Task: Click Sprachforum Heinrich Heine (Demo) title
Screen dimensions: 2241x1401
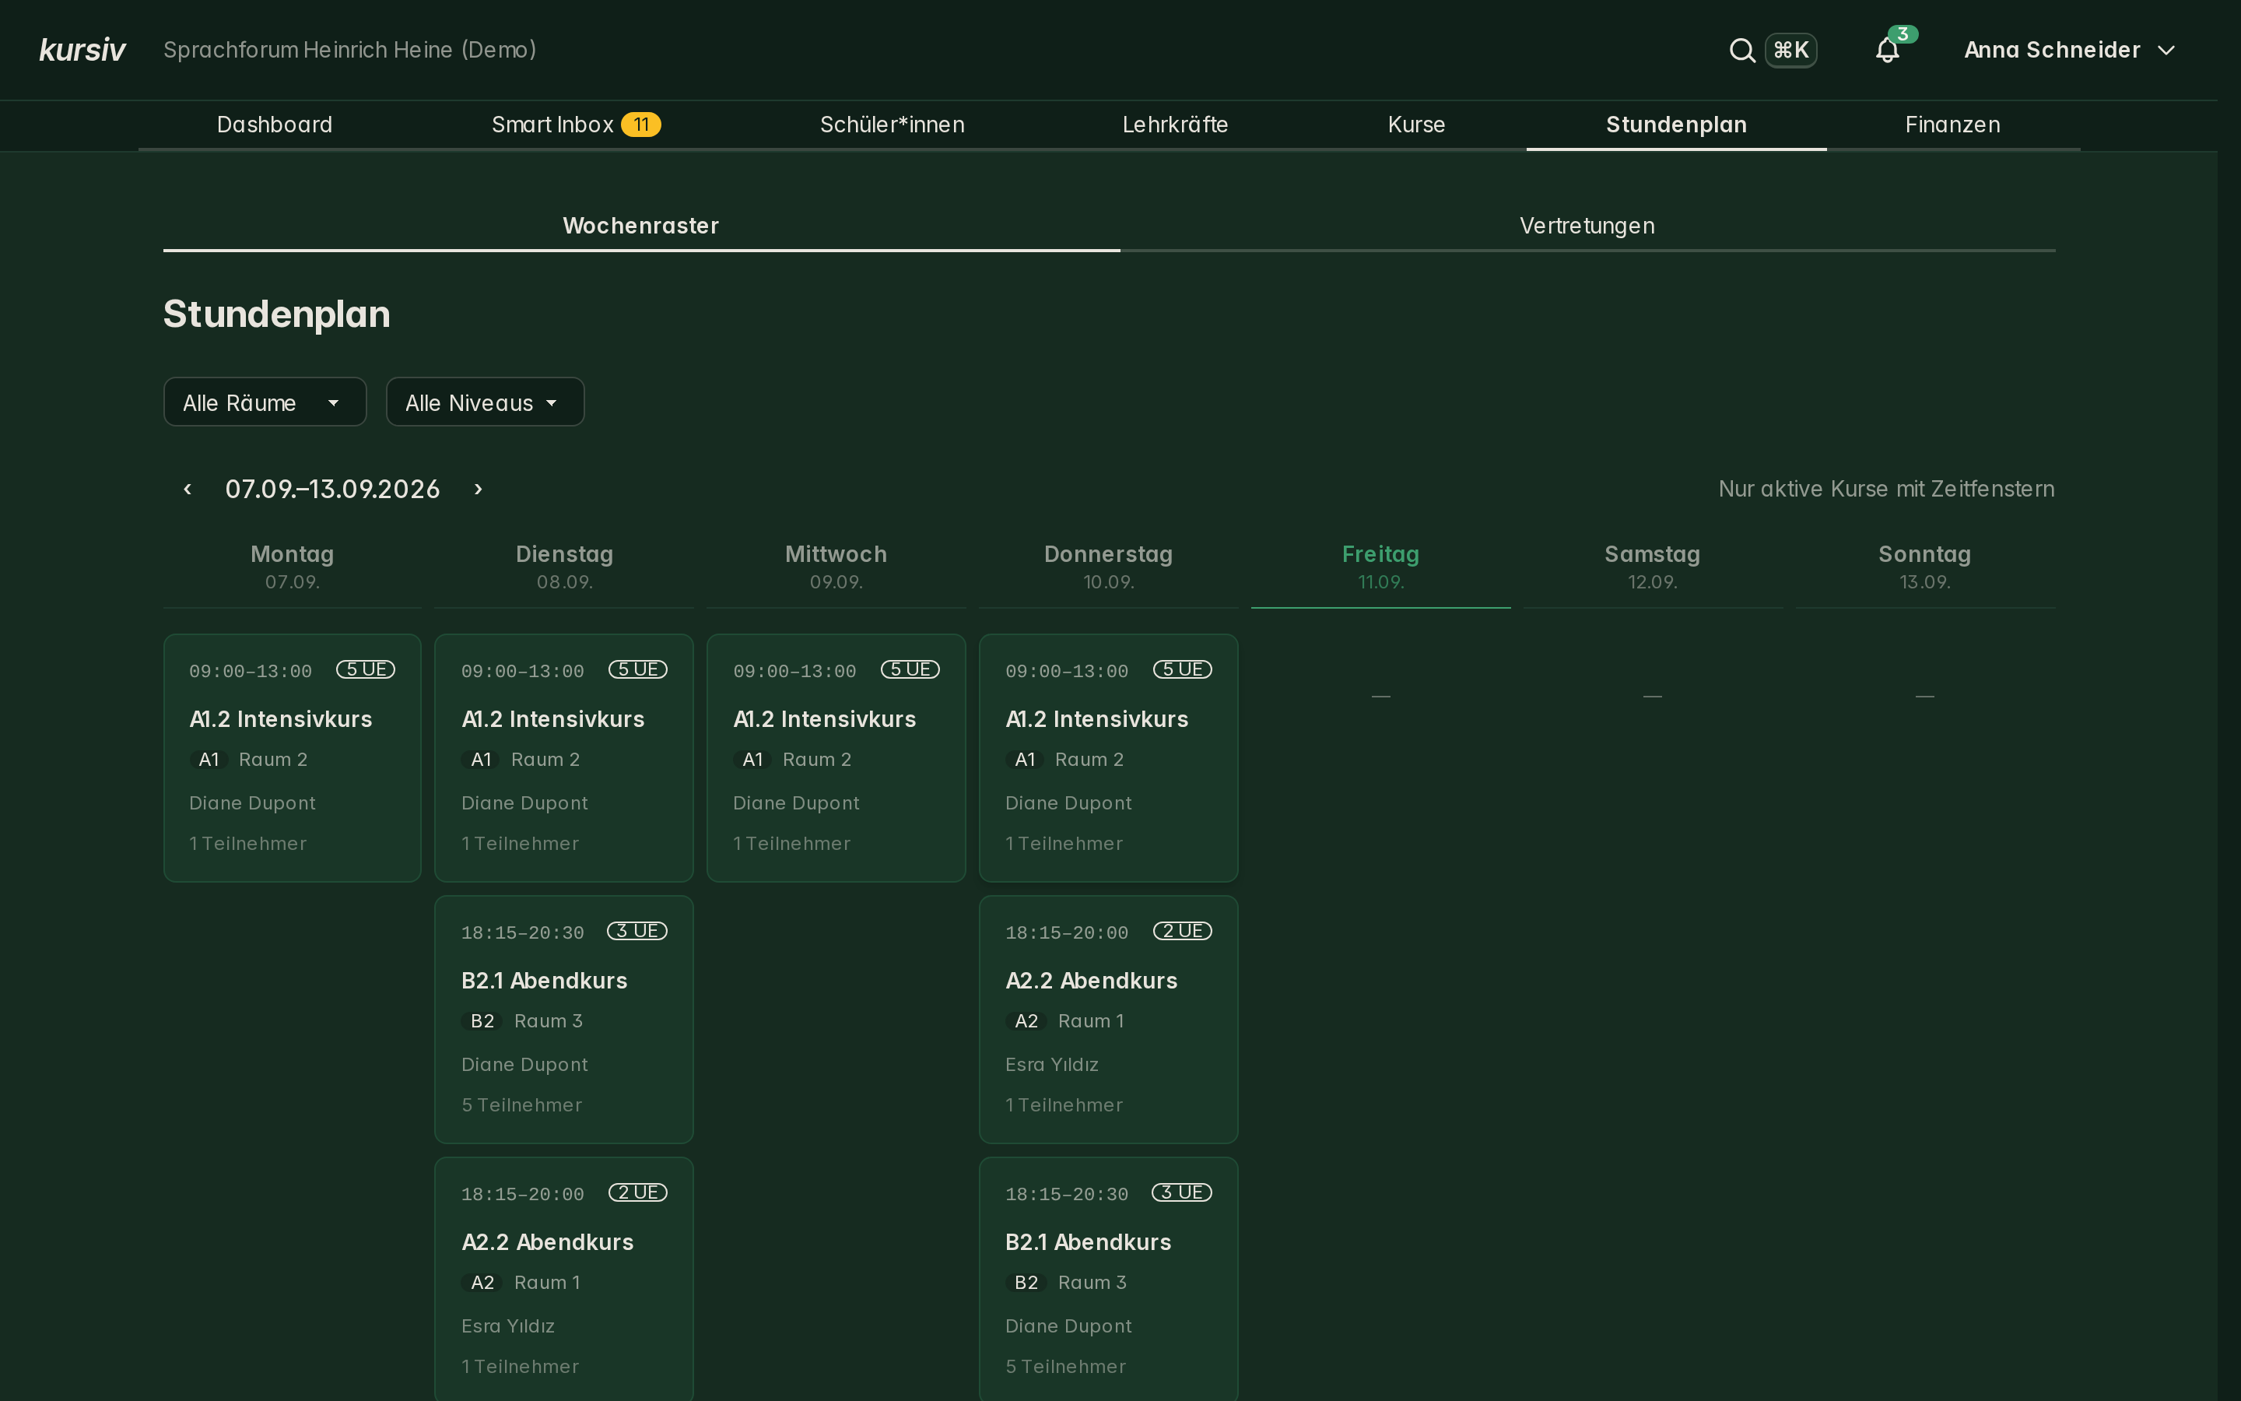Action: pyautogui.click(x=350, y=50)
